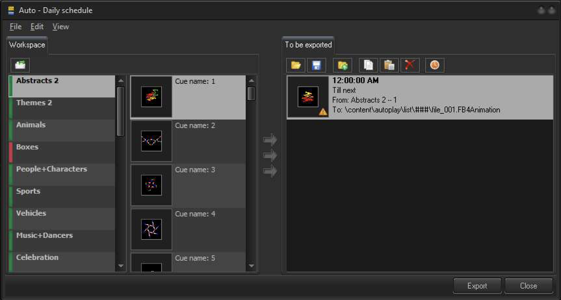
Task: Click the warning triangle on exported thumbnail
Action: [323, 112]
